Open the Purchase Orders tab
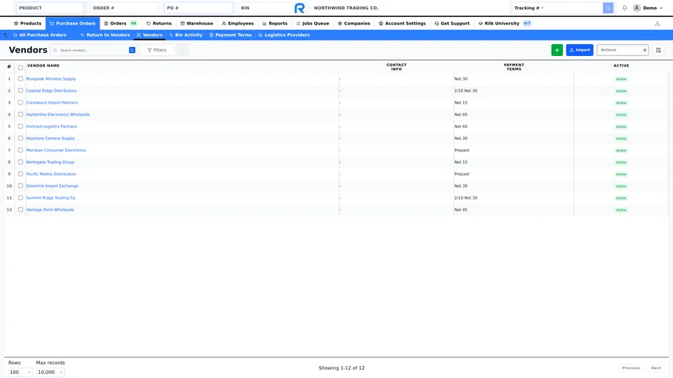 72,24
